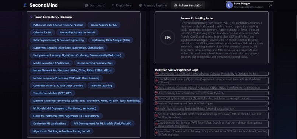Click the Supervised Learning Algorithms chip
This screenshot has height=139, width=297.
click(69, 48)
